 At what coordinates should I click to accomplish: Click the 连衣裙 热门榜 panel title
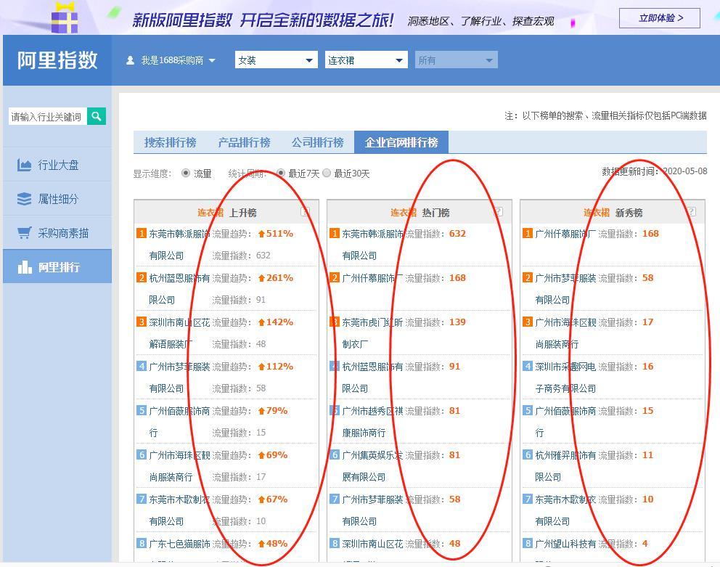click(420, 212)
